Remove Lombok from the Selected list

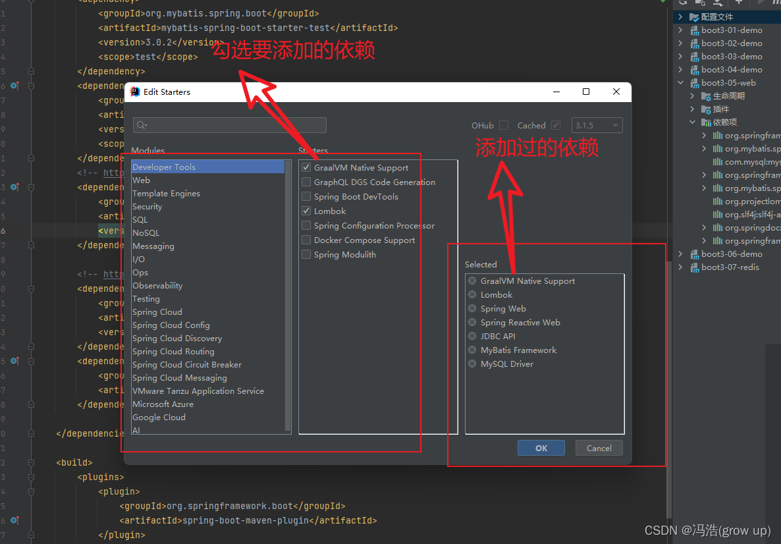click(x=472, y=295)
